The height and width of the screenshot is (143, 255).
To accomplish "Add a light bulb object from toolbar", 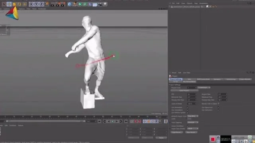I will tap(105, 4).
